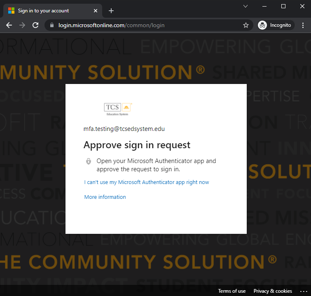Click the mfa.testing@tcsedsystem.edu account text

coord(124,129)
